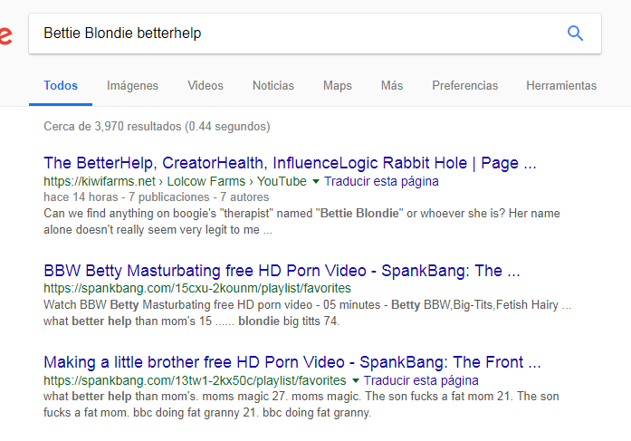Expand dropdown arrow next to 13tw1-2kx50c URL
This screenshot has height=441, width=631.
(356, 380)
